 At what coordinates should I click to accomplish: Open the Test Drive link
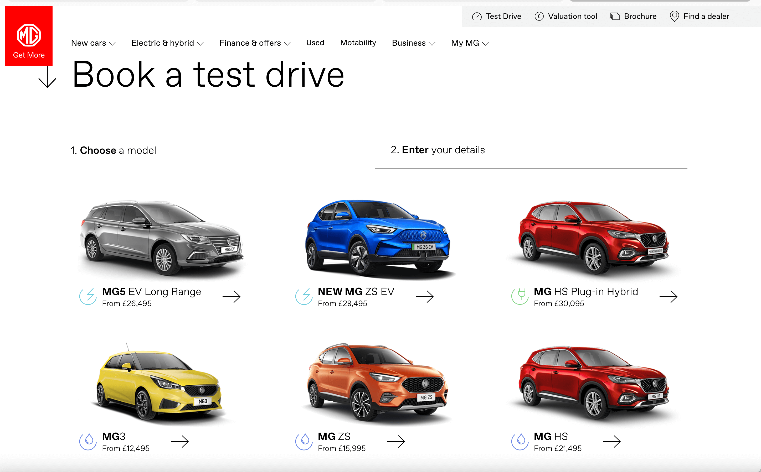tap(496, 16)
